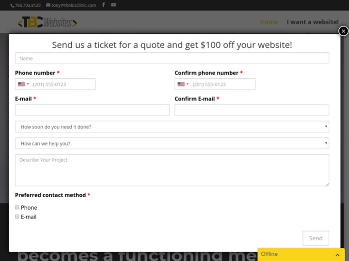Check the E-mail contact method checkbox
The image size is (349, 261).
[17, 217]
